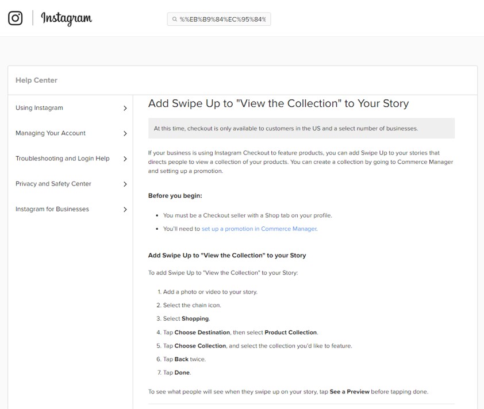Expand Instagram for Businesses chevron
This screenshot has height=409, width=484.
point(125,210)
